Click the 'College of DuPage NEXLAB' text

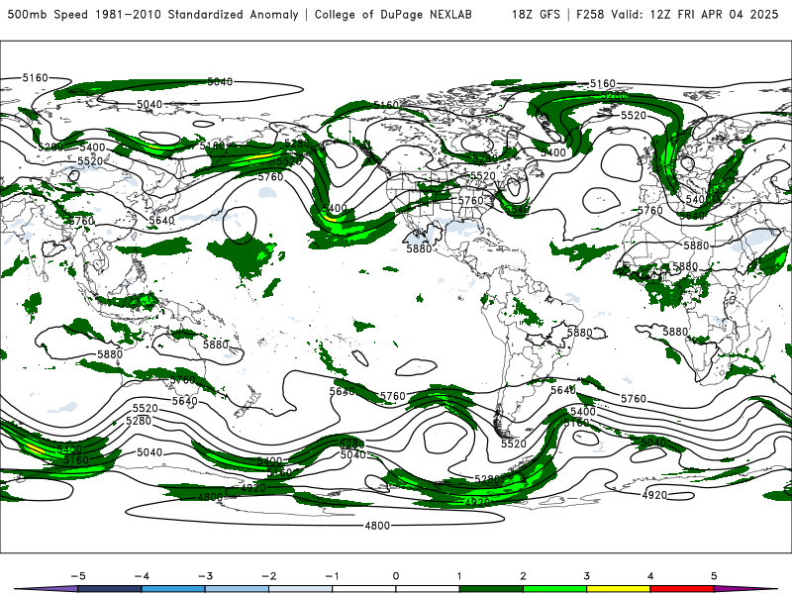[393, 14]
